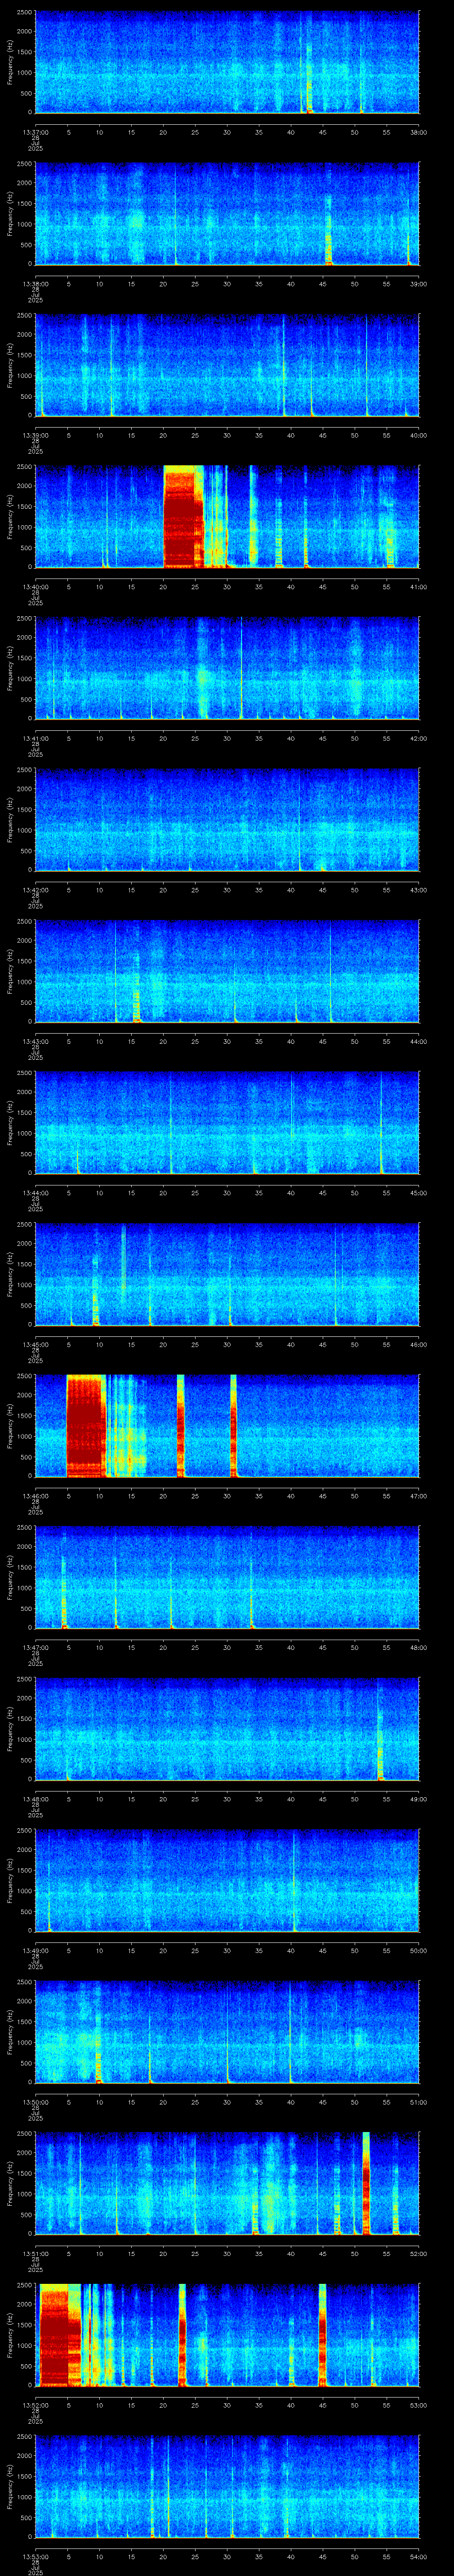Click 'Frequency (Hz)' axis title of the 13:46 panel
454x2576 pixels.
(x=10, y=1427)
